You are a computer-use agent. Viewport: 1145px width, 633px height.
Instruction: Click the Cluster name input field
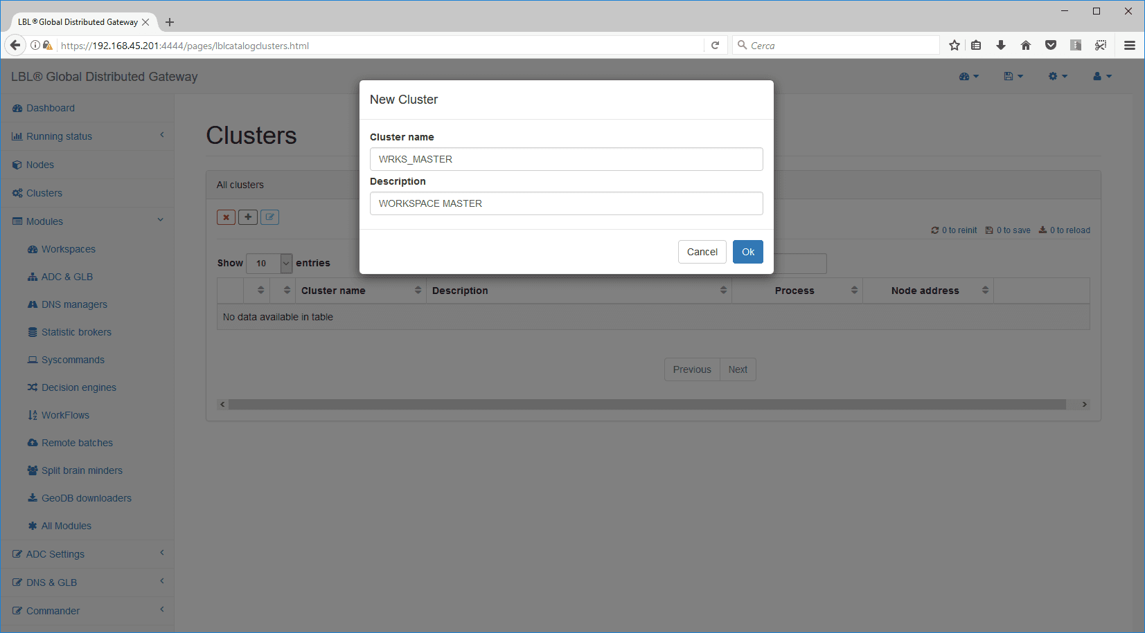(x=566, y=159)
